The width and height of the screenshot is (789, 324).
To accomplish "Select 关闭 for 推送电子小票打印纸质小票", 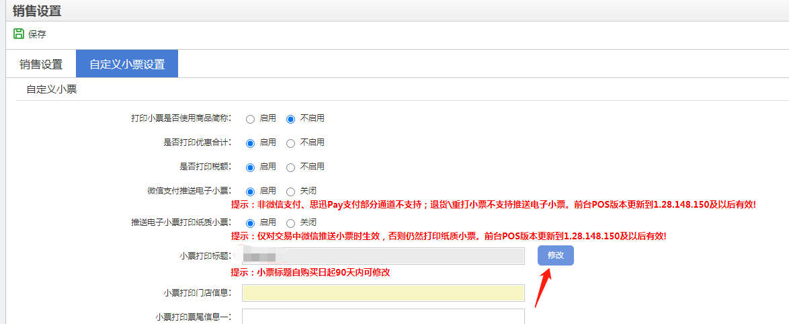I will point(291,223).
